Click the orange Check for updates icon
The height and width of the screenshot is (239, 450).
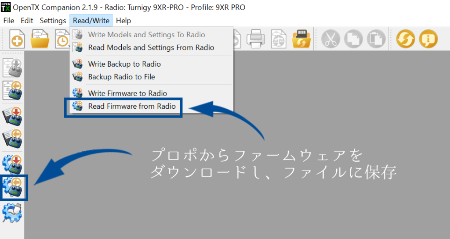click(x=406, y=39)
